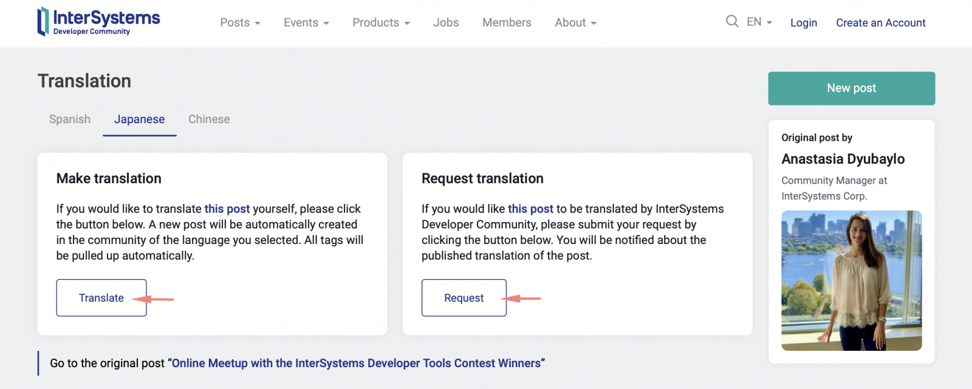Expand the Products navigation menu
This screenshot has width=972, height=389.
[x=381, y=22]
